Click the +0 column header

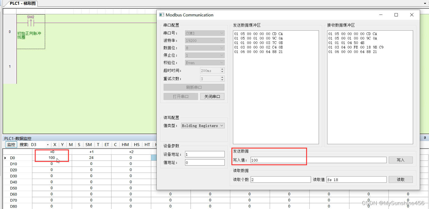click(x=52, y=152)
